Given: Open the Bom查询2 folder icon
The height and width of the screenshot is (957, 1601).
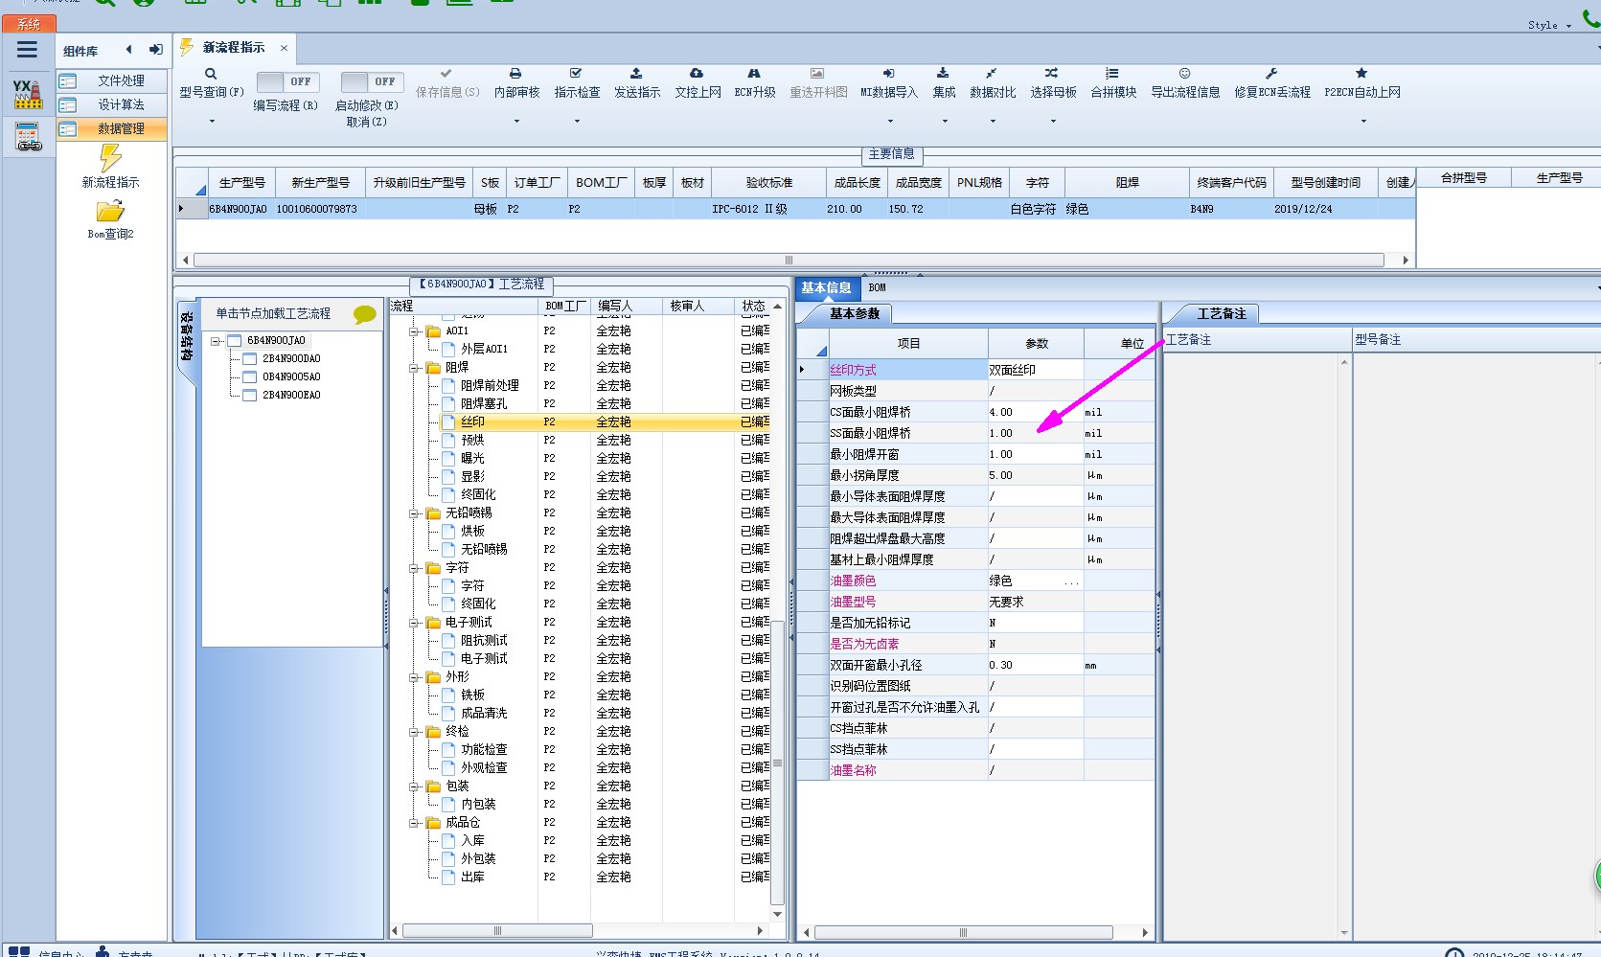Looking at the screenshot, I should (x=110, y=211).
